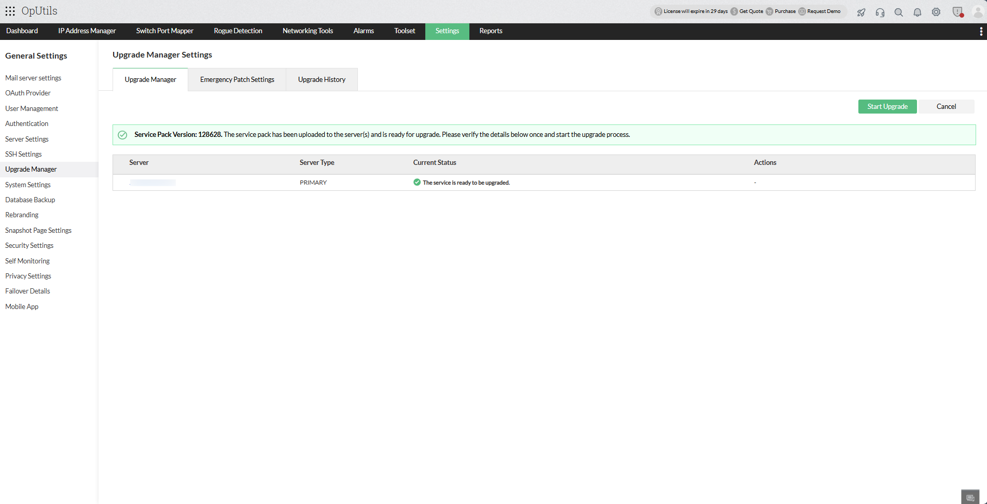Open the headset support icon
This screenshot has height=504, width=987.
880,12
